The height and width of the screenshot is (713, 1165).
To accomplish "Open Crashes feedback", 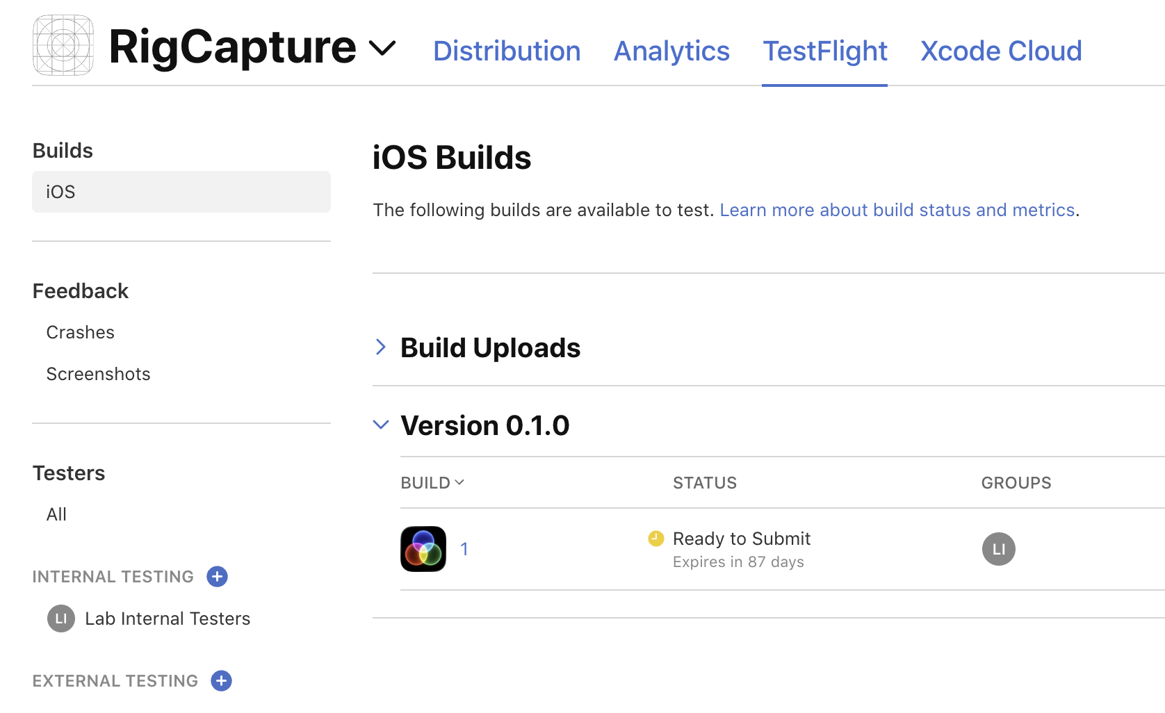I will pyautogui.click(x=81, y=332).
